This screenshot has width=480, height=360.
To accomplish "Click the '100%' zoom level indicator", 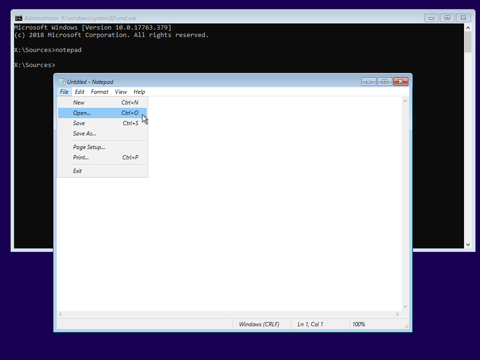I will click(359, 324).
